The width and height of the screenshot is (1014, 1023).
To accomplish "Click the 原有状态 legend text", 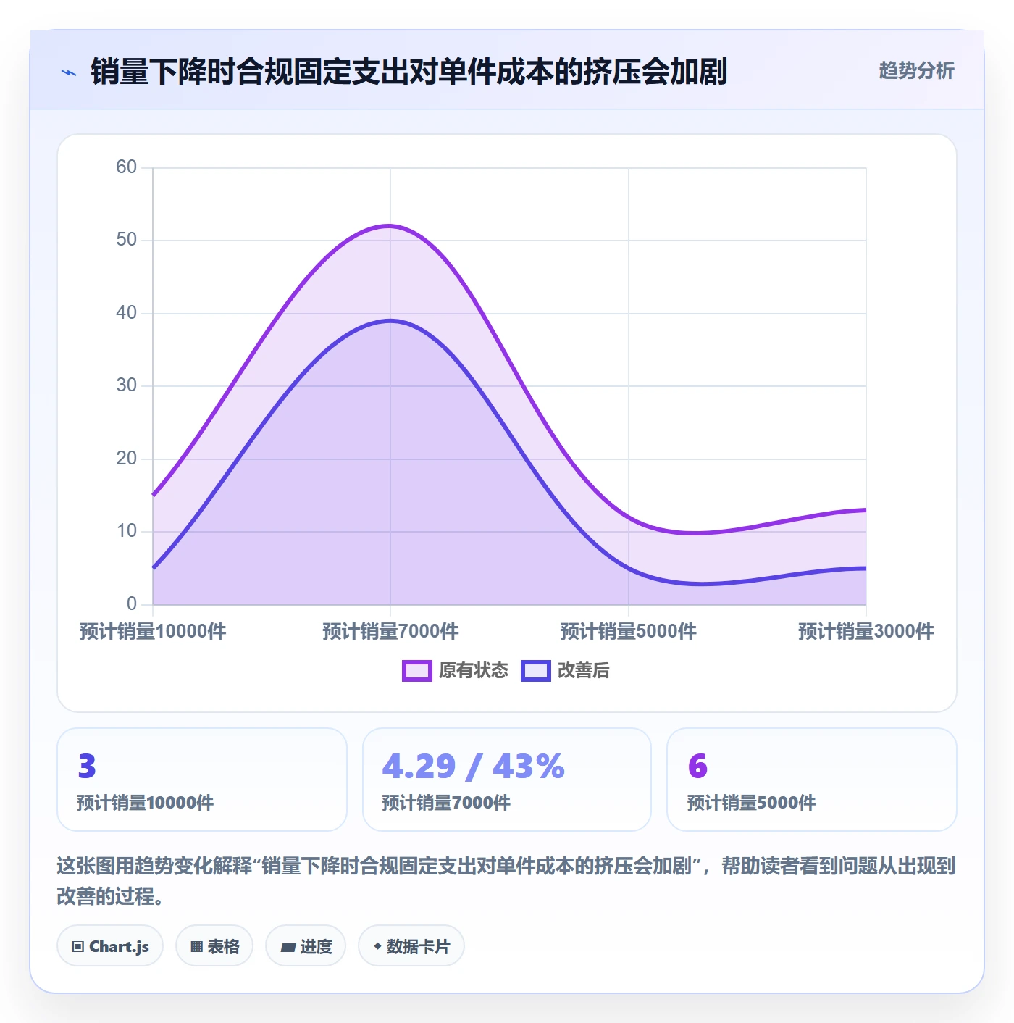I will point(474,671).
